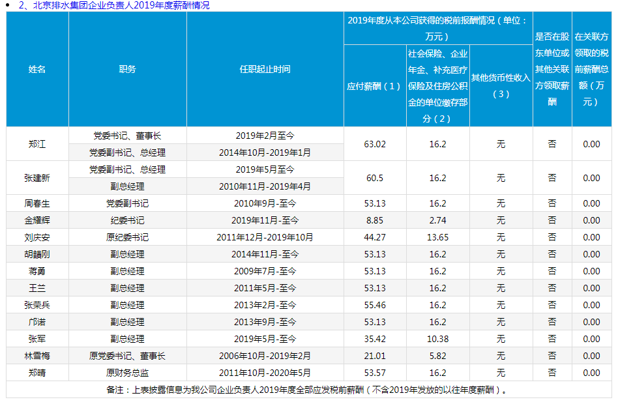Viewport: 618px width, 404px height.
Task: Click the position cell 党委书记、董事长
Action: pyautogui.click(x=127, y=136)
